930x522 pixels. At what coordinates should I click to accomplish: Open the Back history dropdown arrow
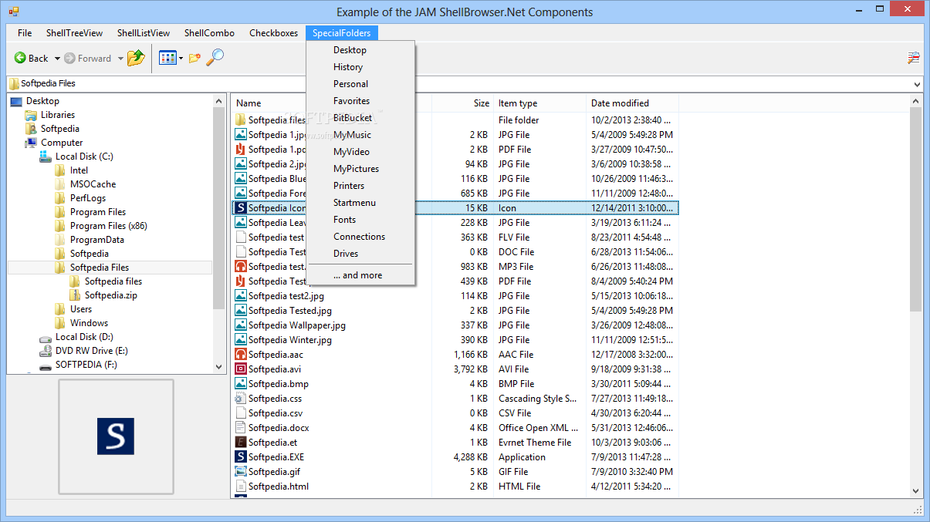[x=57, y=59]
